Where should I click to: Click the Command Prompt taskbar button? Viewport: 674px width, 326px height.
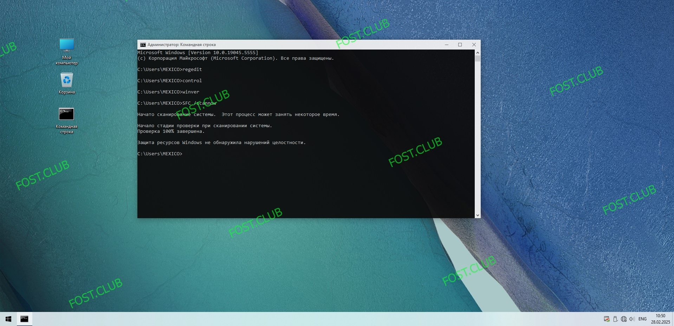pyautogui.click(x=24, y=319)
